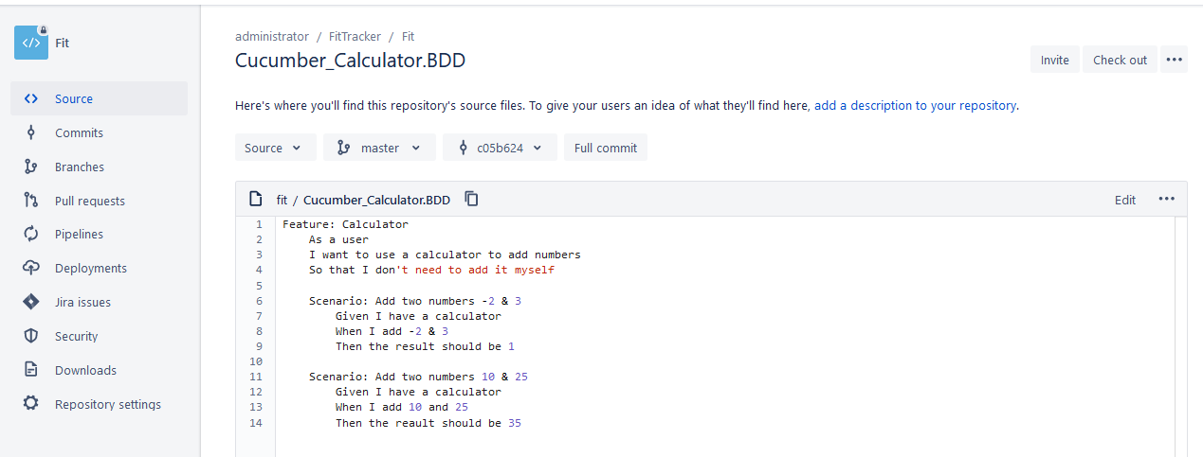The height and width of the screenshot is (457, 1203).
Task: Click add a description to your repository link
Action: click(915, 105)
